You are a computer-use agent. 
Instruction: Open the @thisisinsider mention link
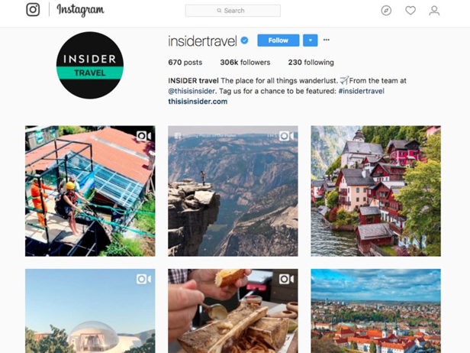pyautogui.click(x=192, y=91)
